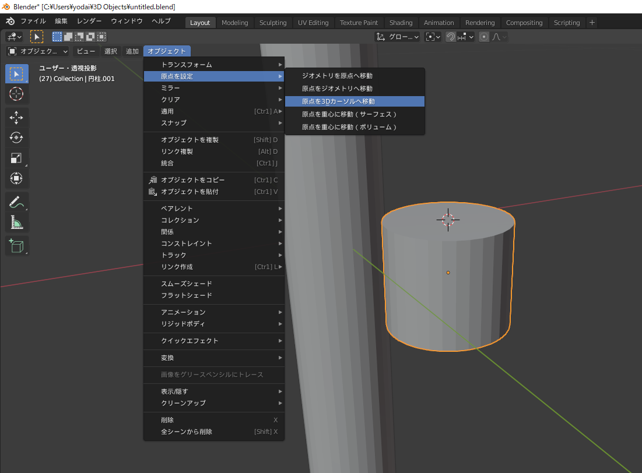Toggle snapping magnet icon
Screen dimensions: 642x473
[x=450, y=37]
